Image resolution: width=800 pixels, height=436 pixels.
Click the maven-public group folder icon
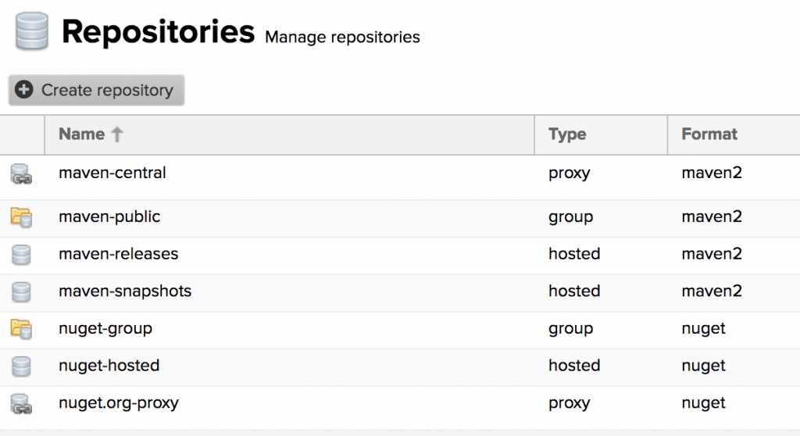pyautogui.click(x=21, y=217)
